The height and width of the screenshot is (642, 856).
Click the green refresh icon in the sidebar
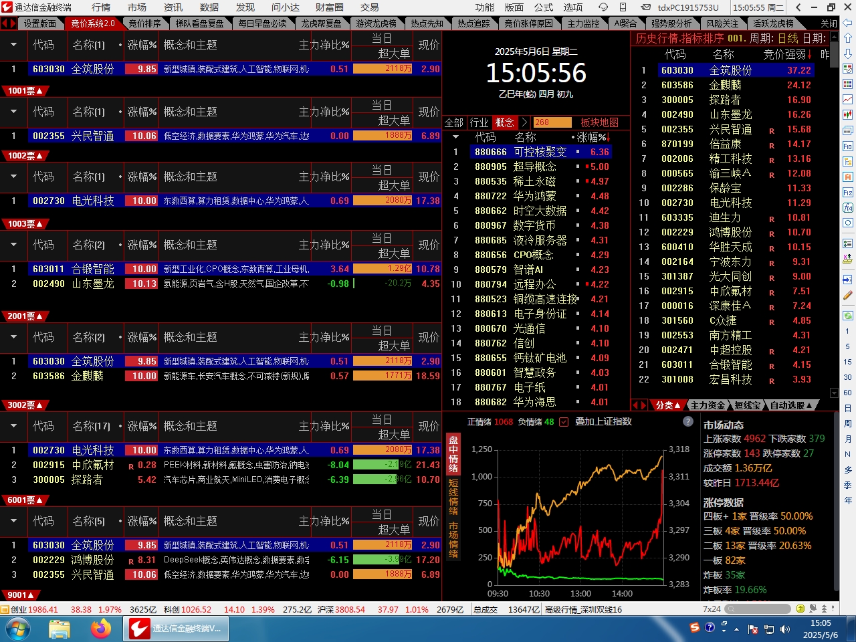[x=847, y=315]
